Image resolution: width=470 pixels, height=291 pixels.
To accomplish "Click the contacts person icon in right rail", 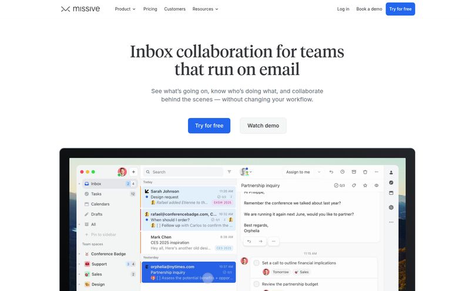I will click(x=391, y=172).
